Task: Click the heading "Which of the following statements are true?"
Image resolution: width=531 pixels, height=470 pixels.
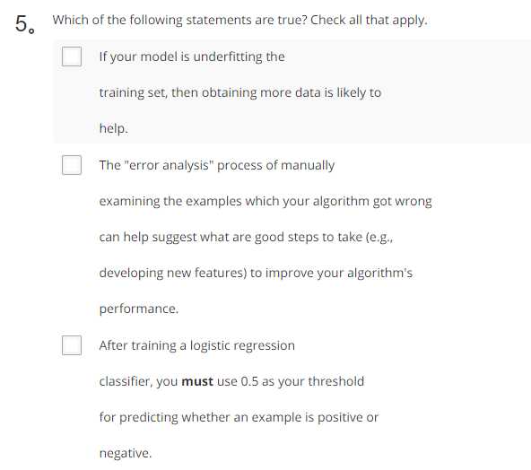Action: [179, 20]
